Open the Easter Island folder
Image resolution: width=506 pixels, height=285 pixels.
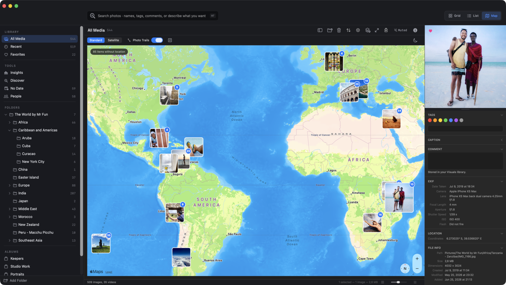[40, 178]
